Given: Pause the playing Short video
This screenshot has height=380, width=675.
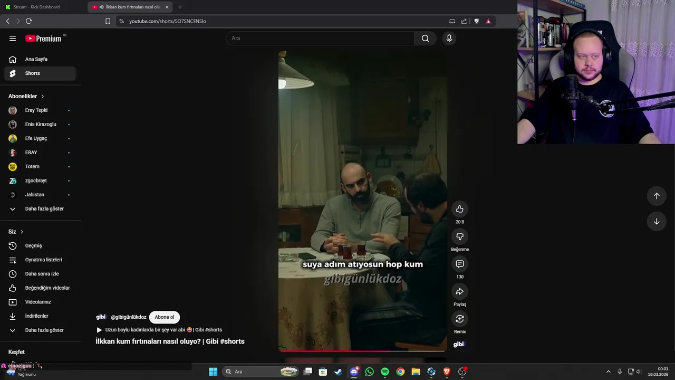Looking at the screenshot, I should [x=363, y=201].
